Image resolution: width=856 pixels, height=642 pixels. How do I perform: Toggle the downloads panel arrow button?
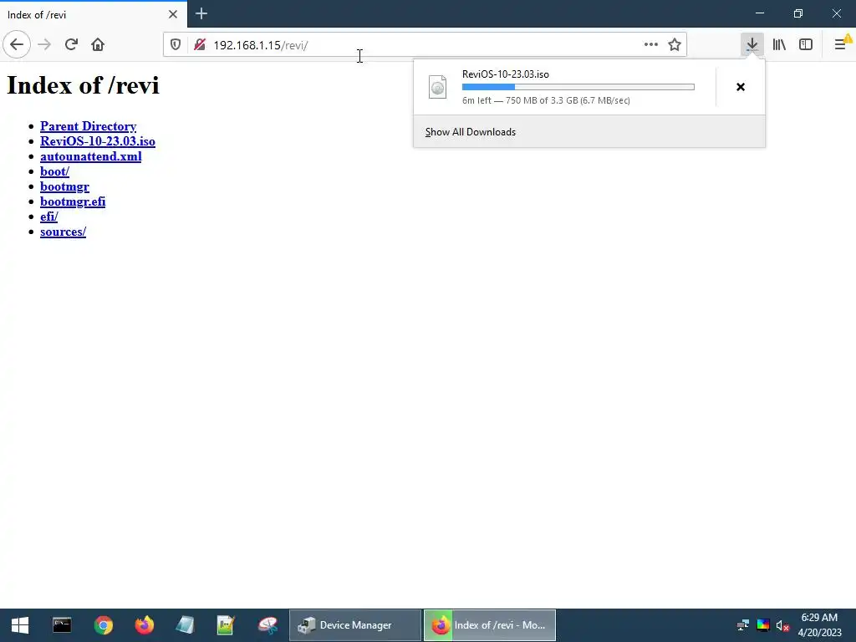click(x=752, y=45)
